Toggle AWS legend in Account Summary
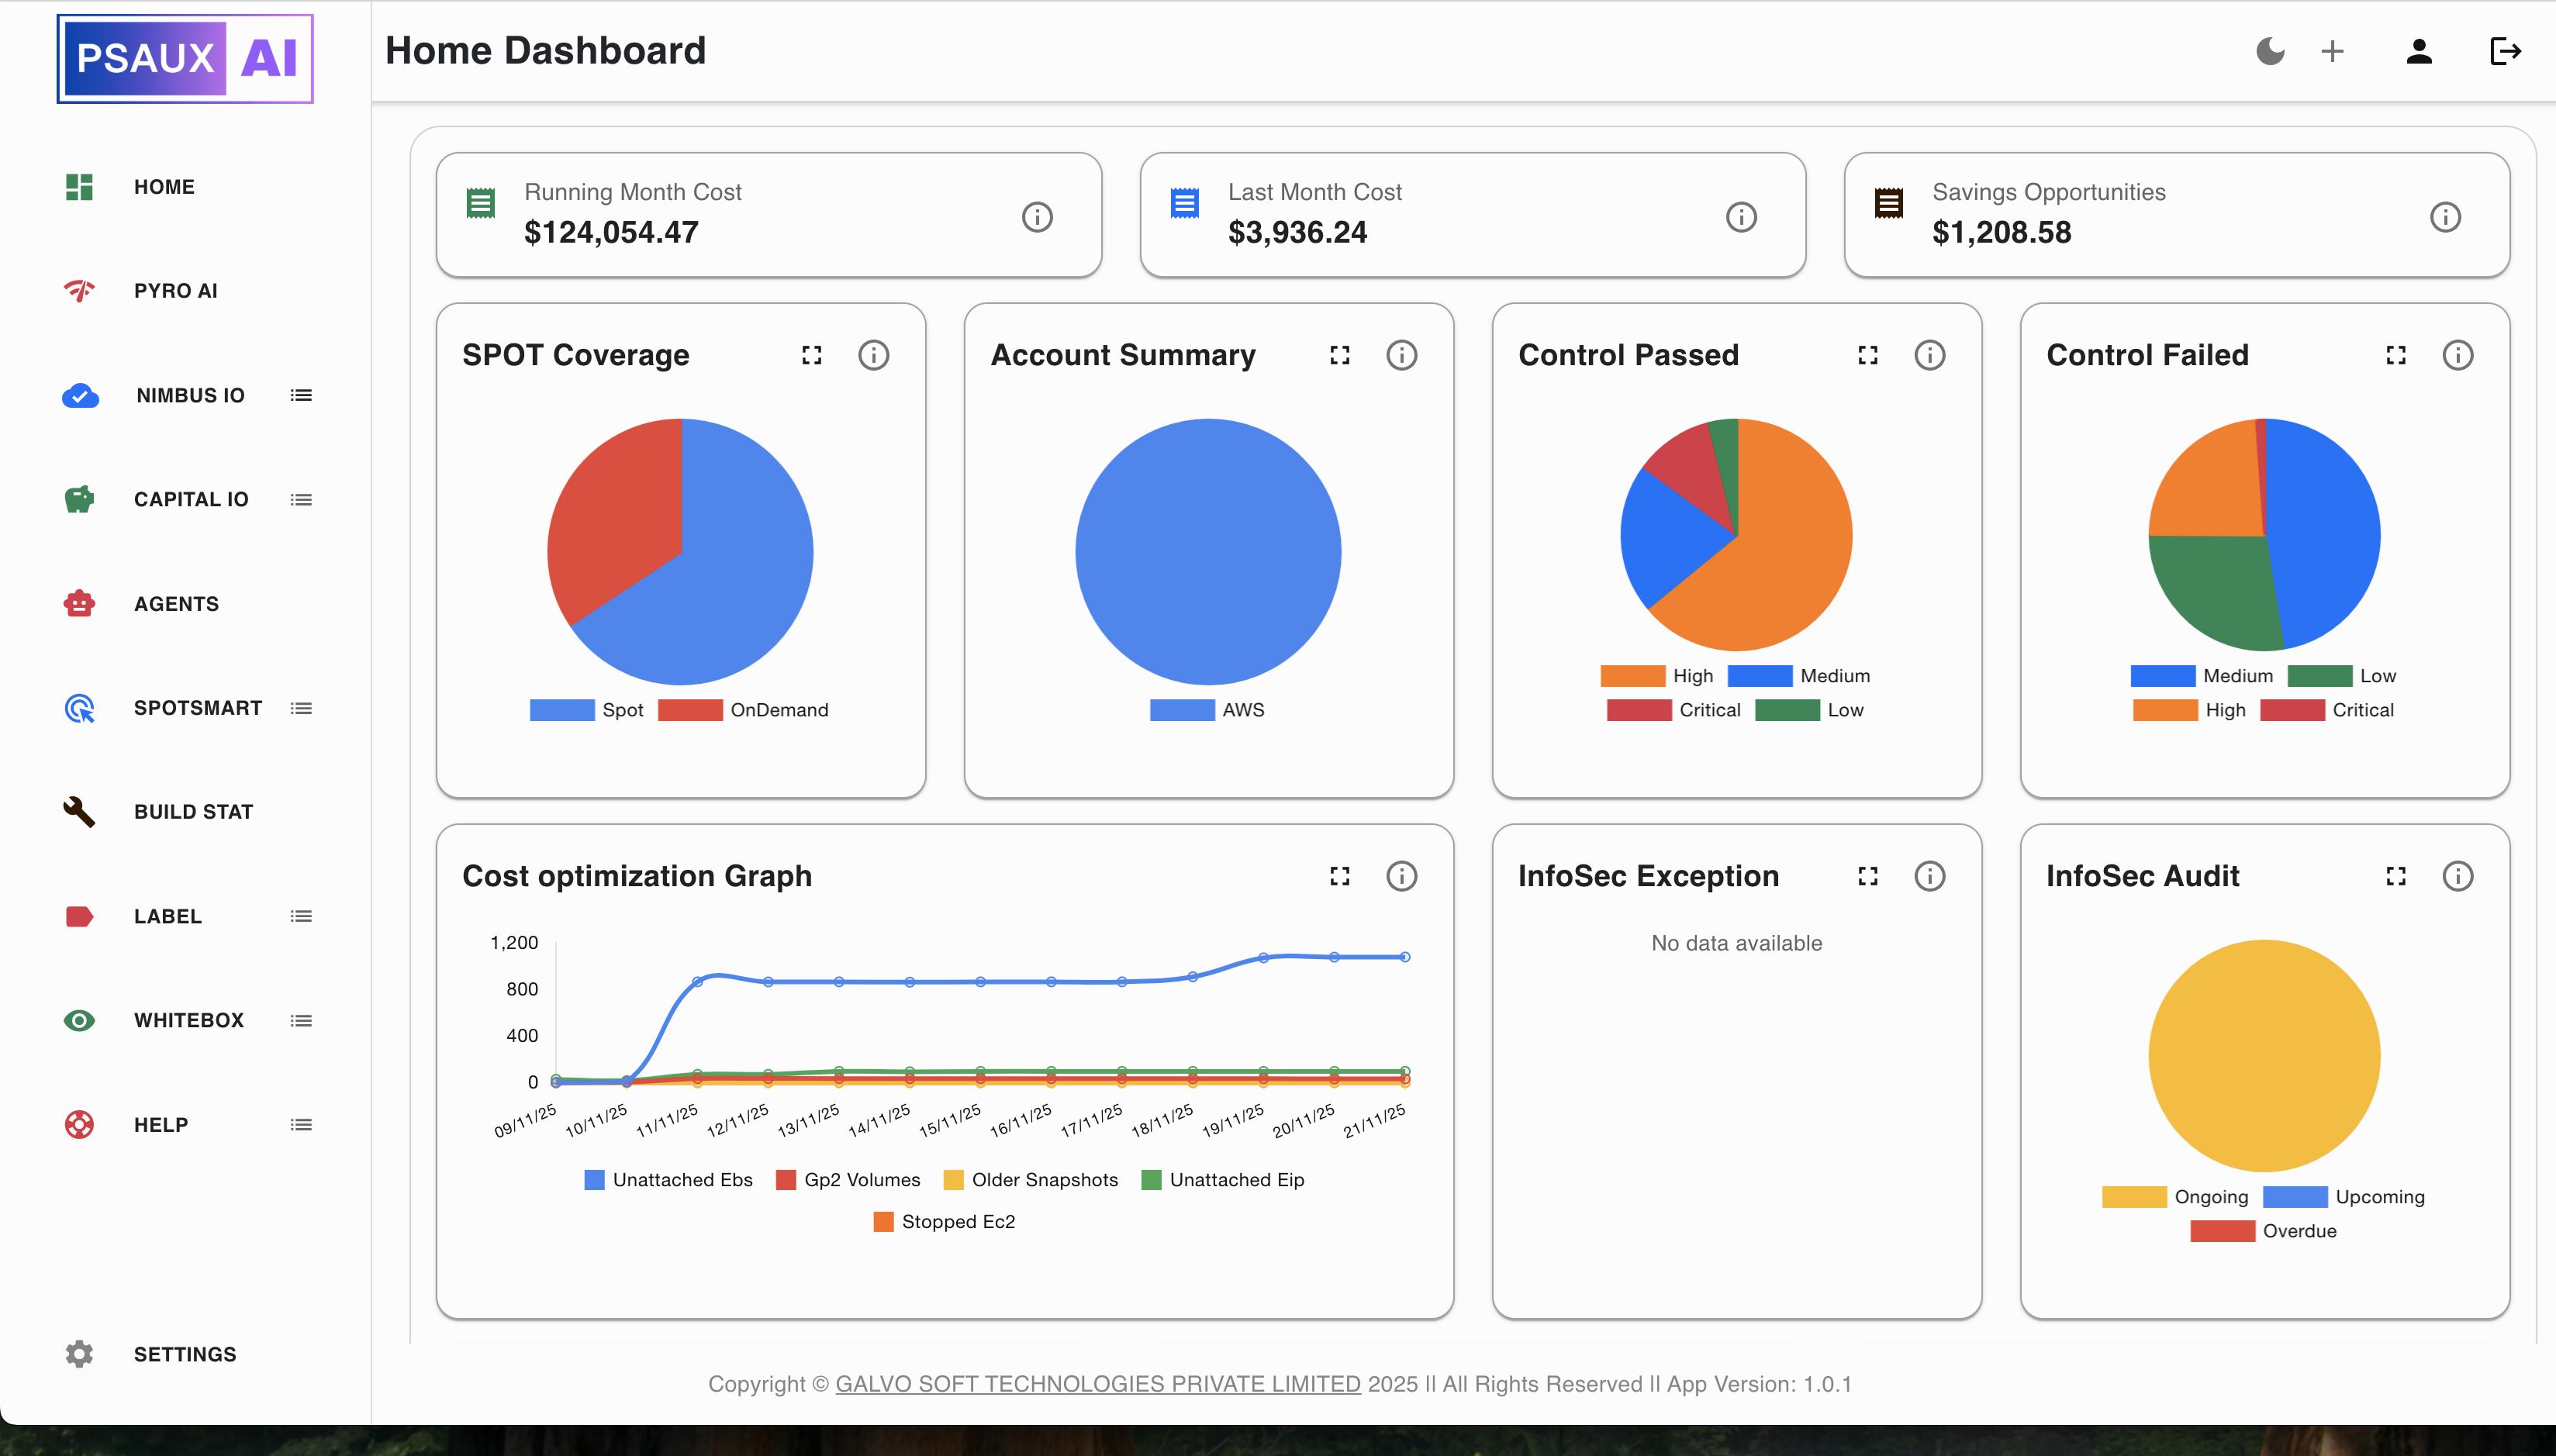The image size is (2556, 1456). tap(1208, 710)
